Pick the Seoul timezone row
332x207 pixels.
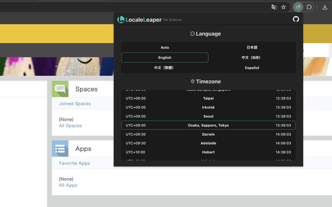[208, 116]
